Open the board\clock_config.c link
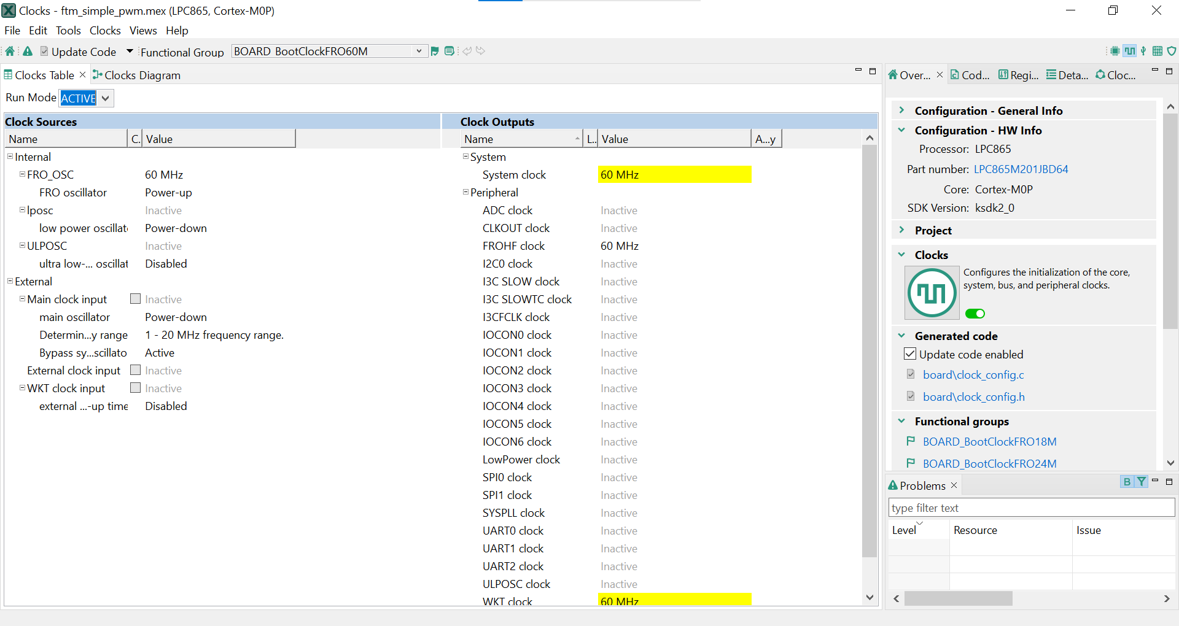Image resolution: width=1179 pixels, height=626 pixels. point(973,375)
